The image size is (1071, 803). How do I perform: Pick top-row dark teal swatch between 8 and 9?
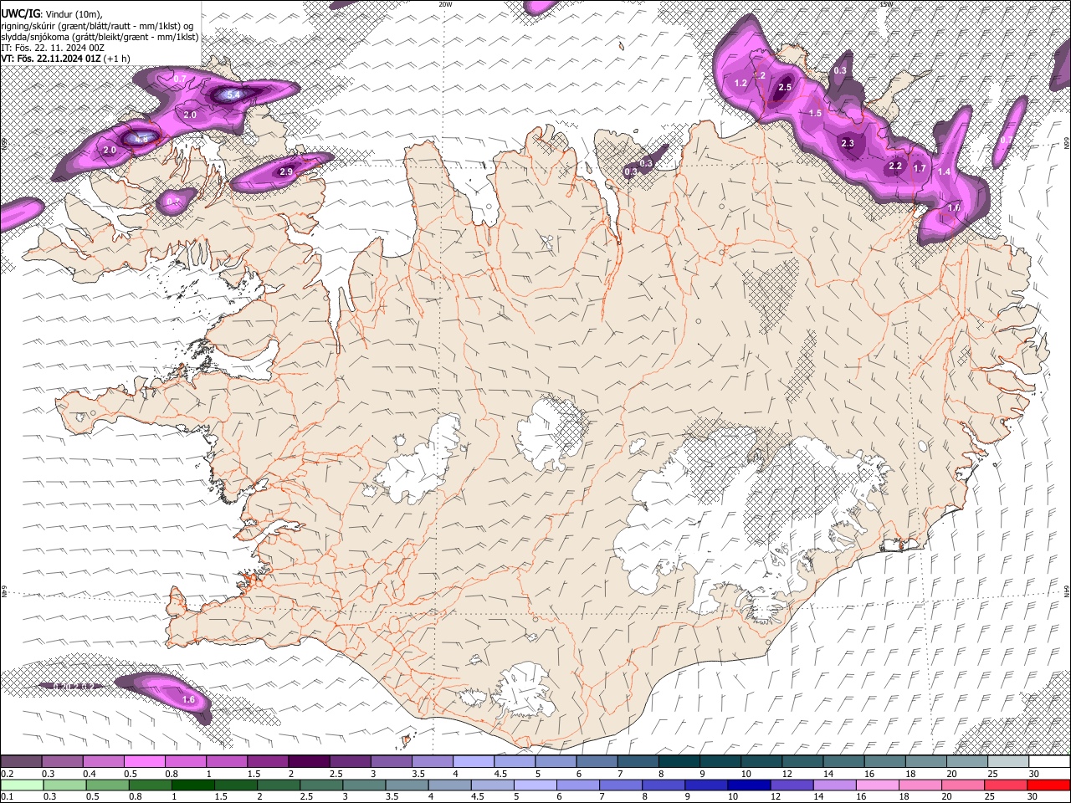679,762
